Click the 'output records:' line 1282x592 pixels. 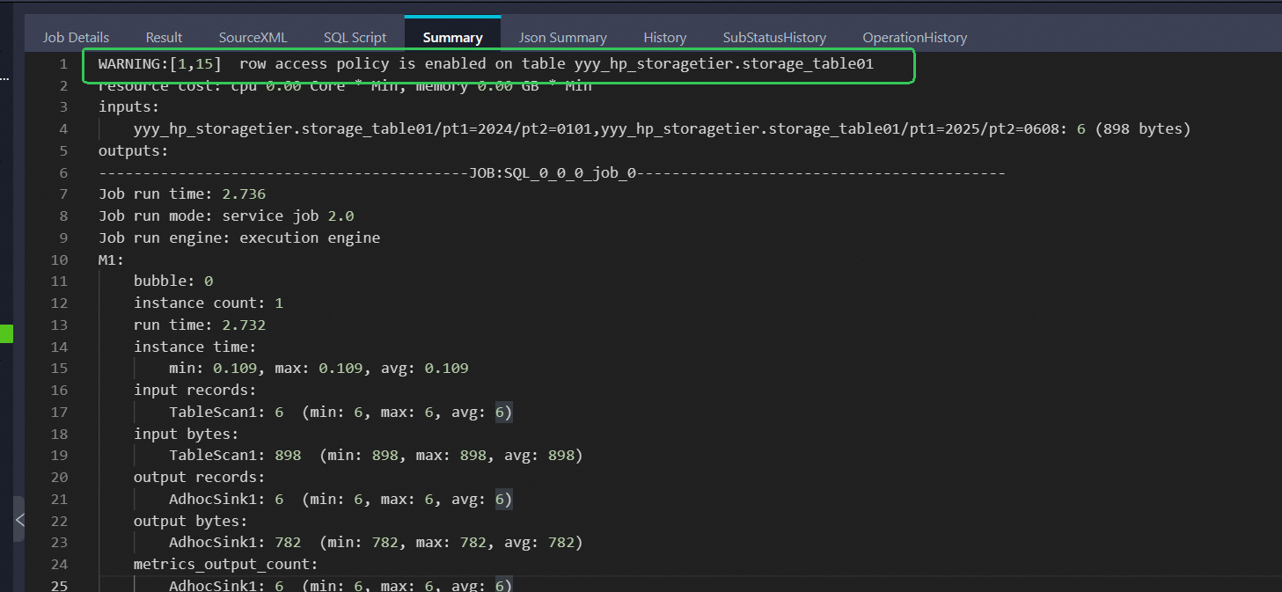(x=200, y=477)
